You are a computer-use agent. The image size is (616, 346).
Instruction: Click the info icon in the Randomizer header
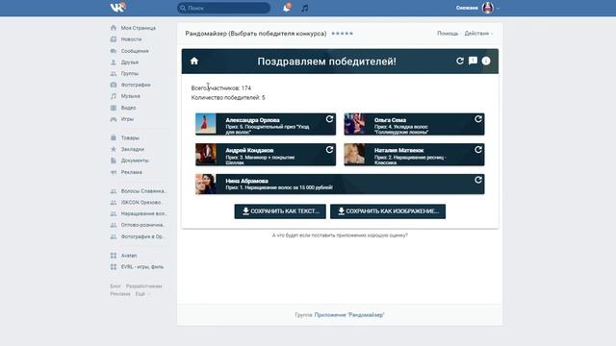(486, 61)
